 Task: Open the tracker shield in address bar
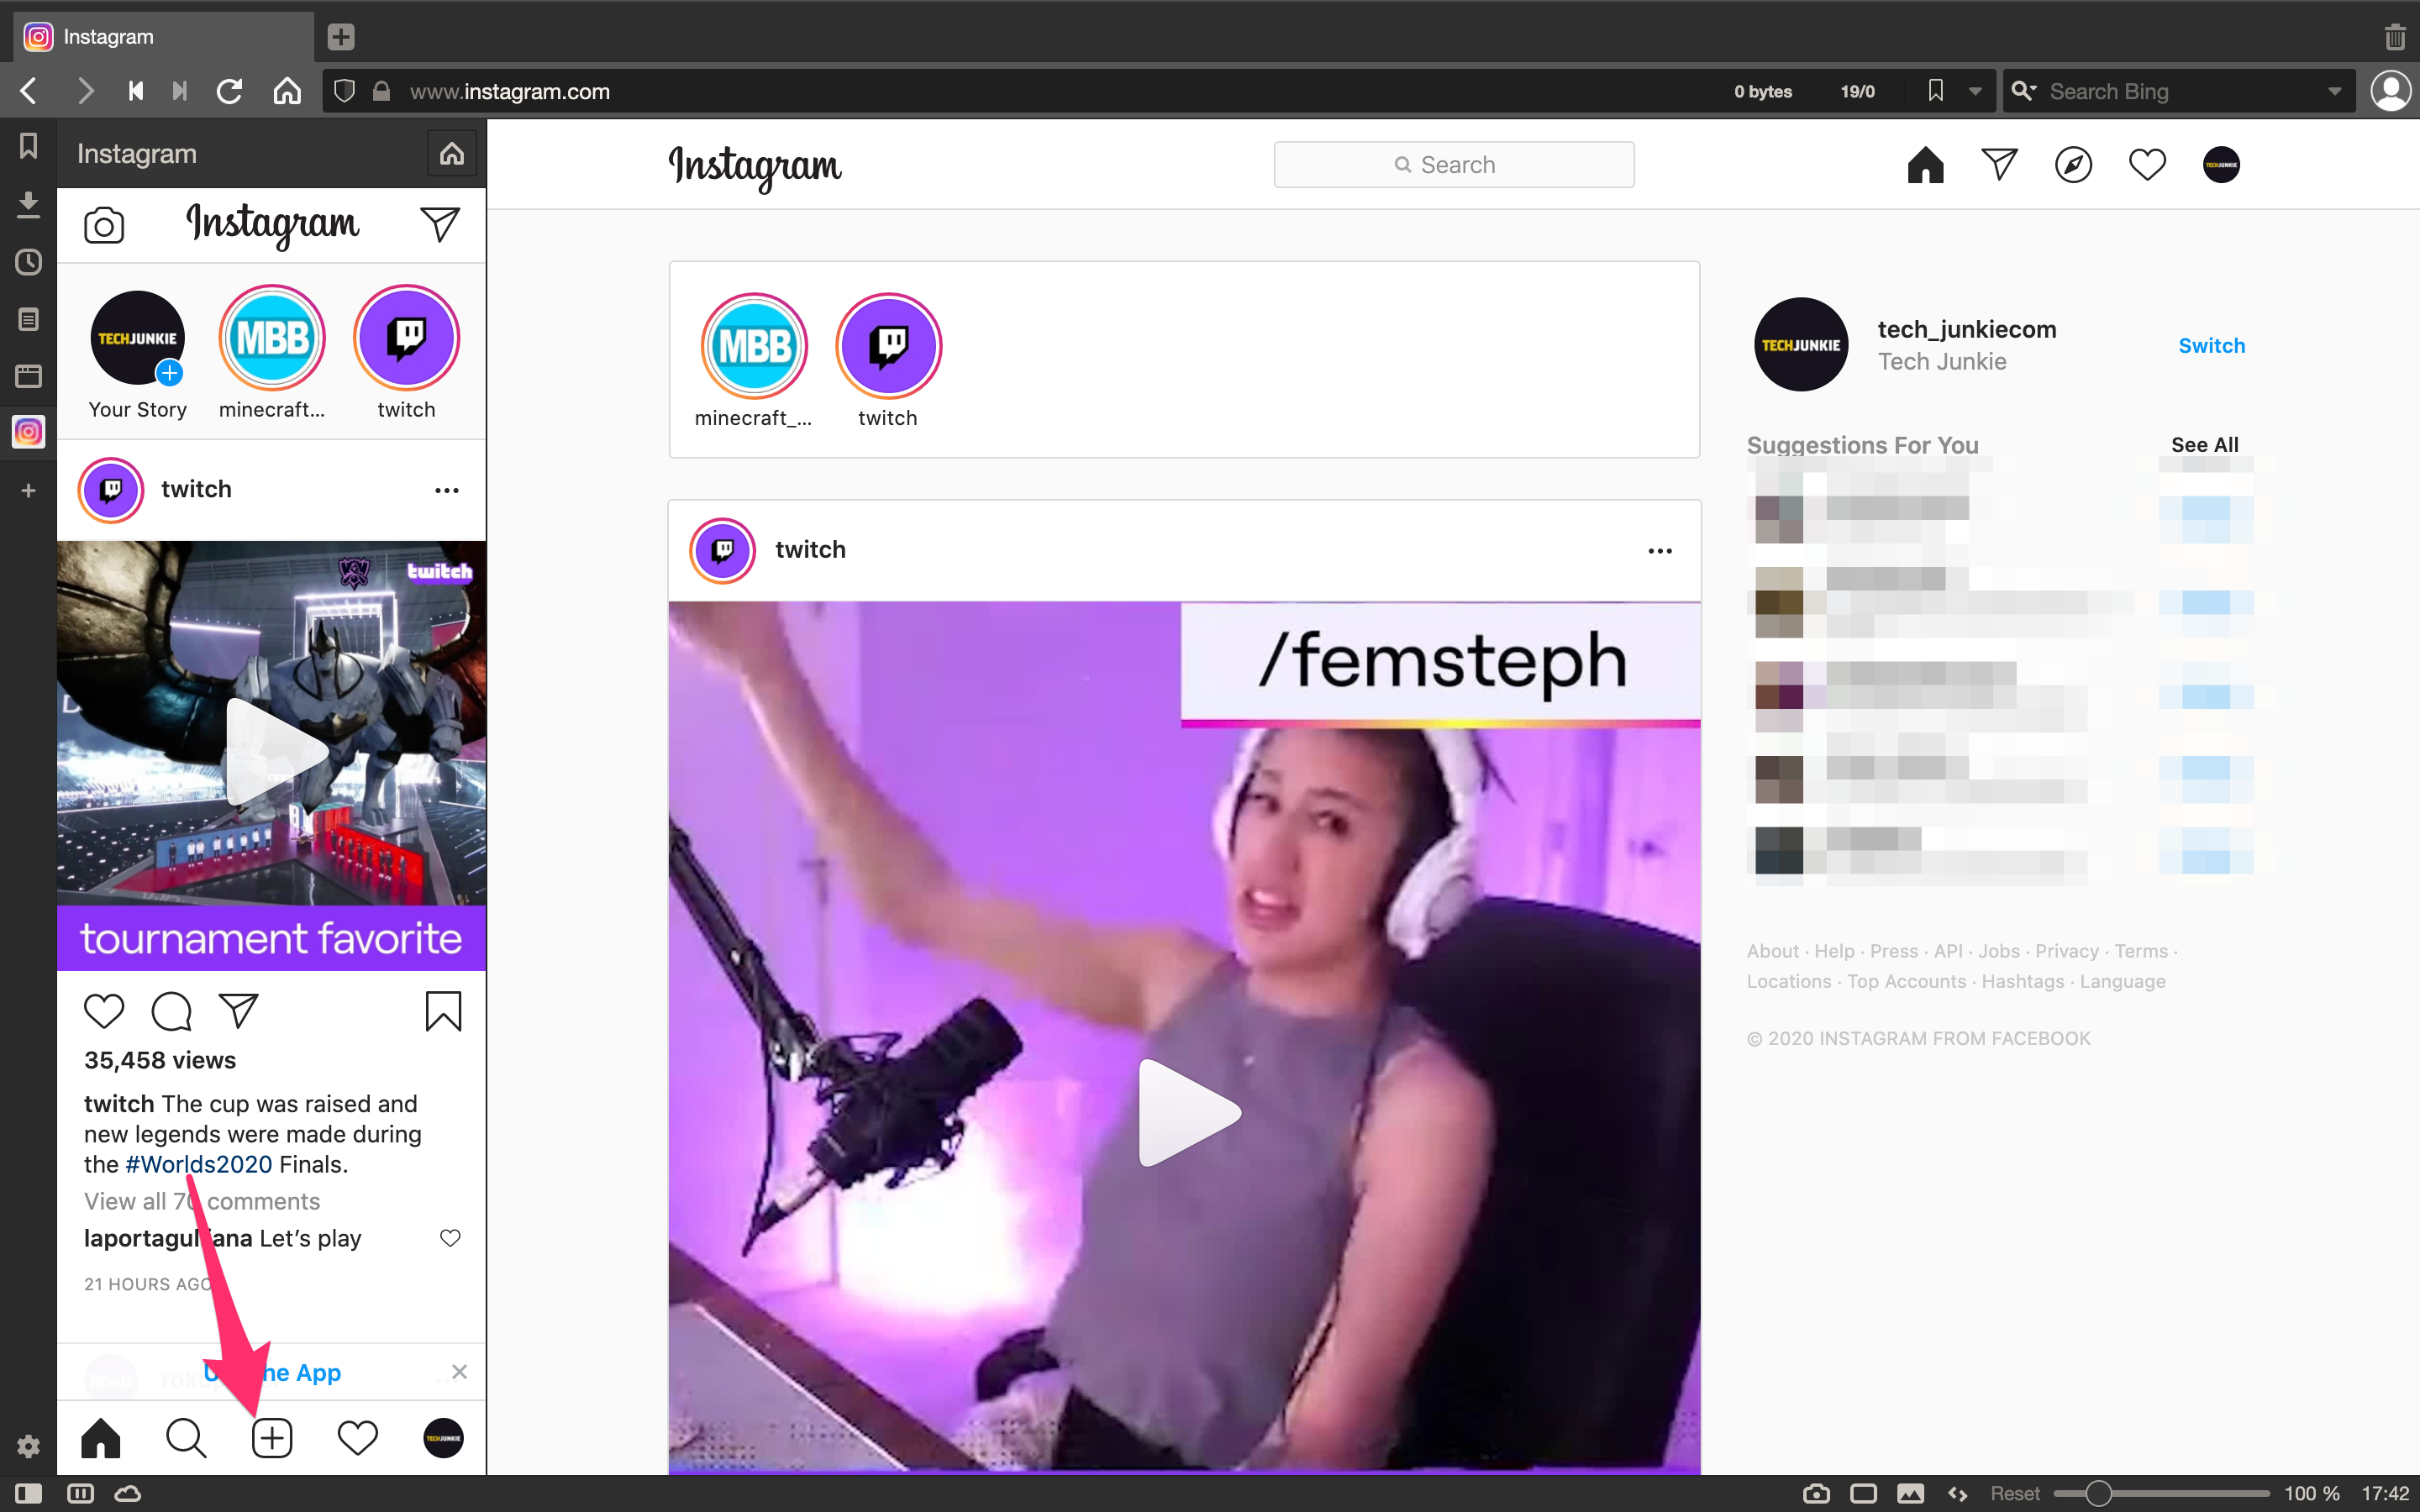(x=345, y=91)
